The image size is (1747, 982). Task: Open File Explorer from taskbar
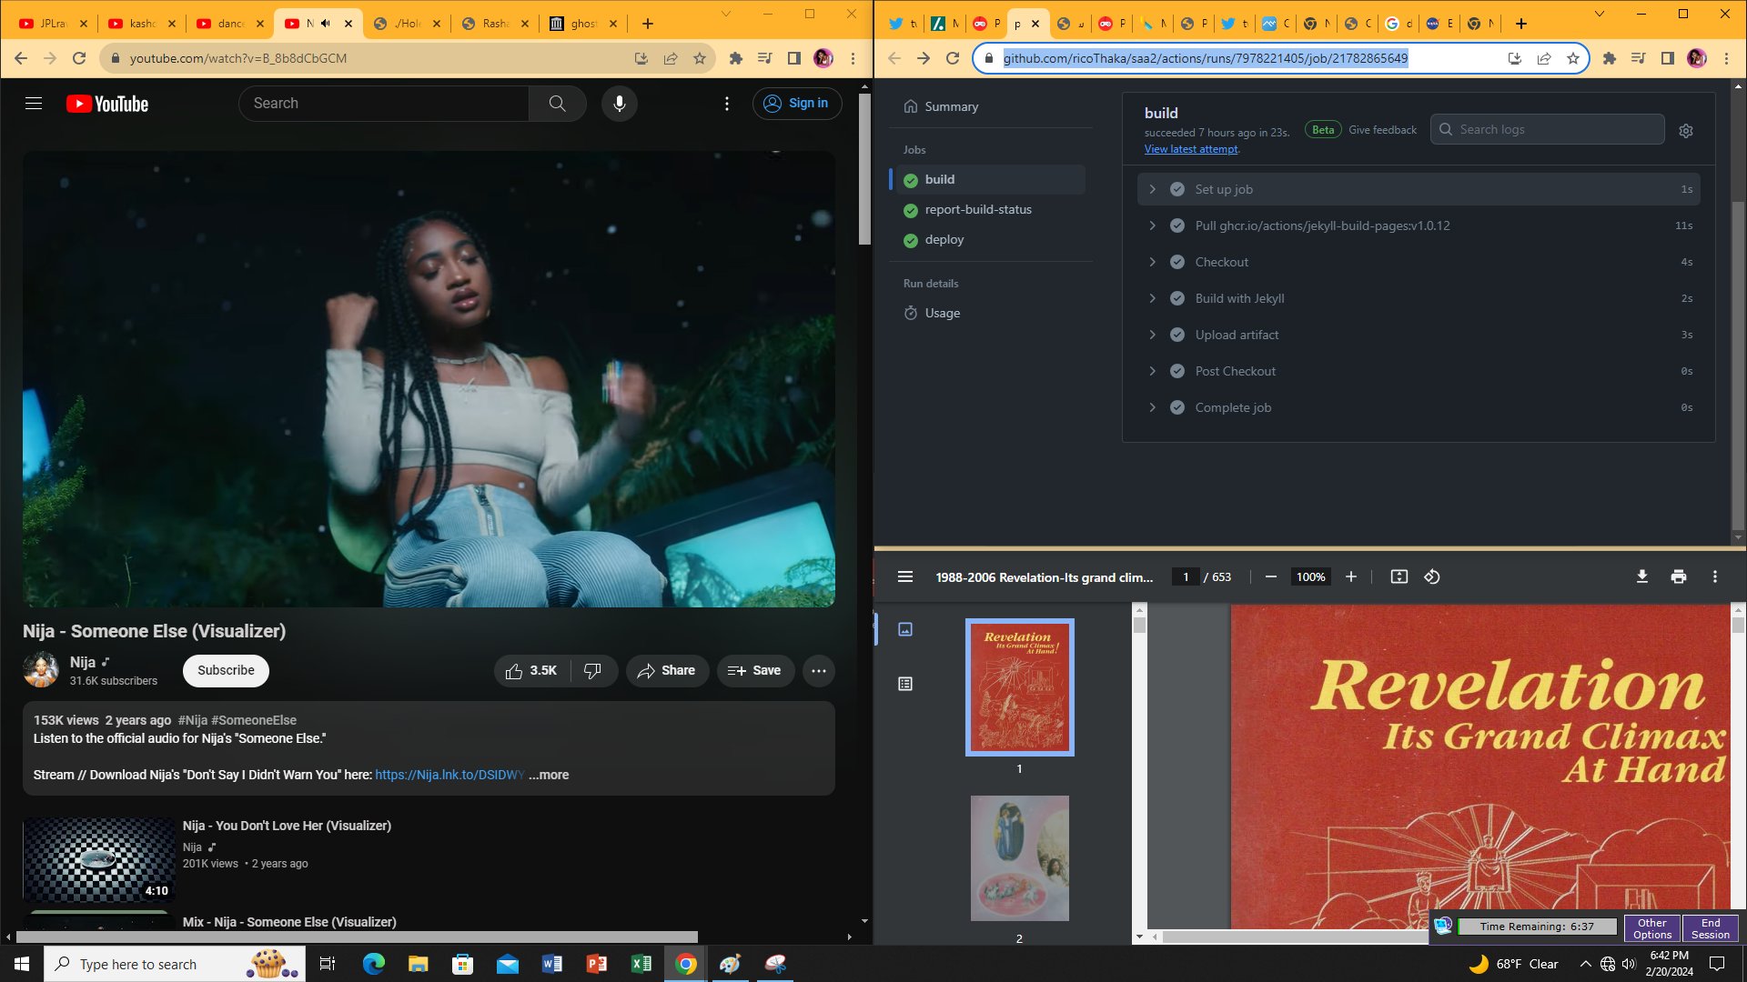click(419, 964)
